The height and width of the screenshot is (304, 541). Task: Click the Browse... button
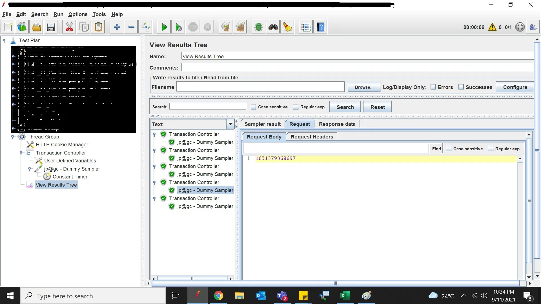point(364,87)
